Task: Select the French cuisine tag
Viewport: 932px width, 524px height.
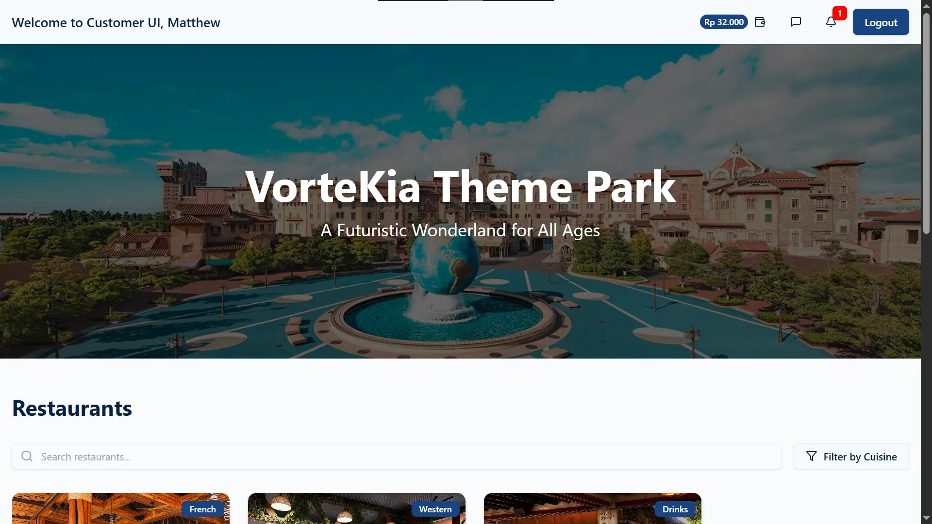Action: (x=202, y=509)
